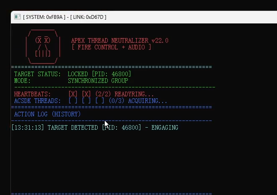
Task: Click the first [X] HEARTBEATS checkbox
Action: coord(73,94)
